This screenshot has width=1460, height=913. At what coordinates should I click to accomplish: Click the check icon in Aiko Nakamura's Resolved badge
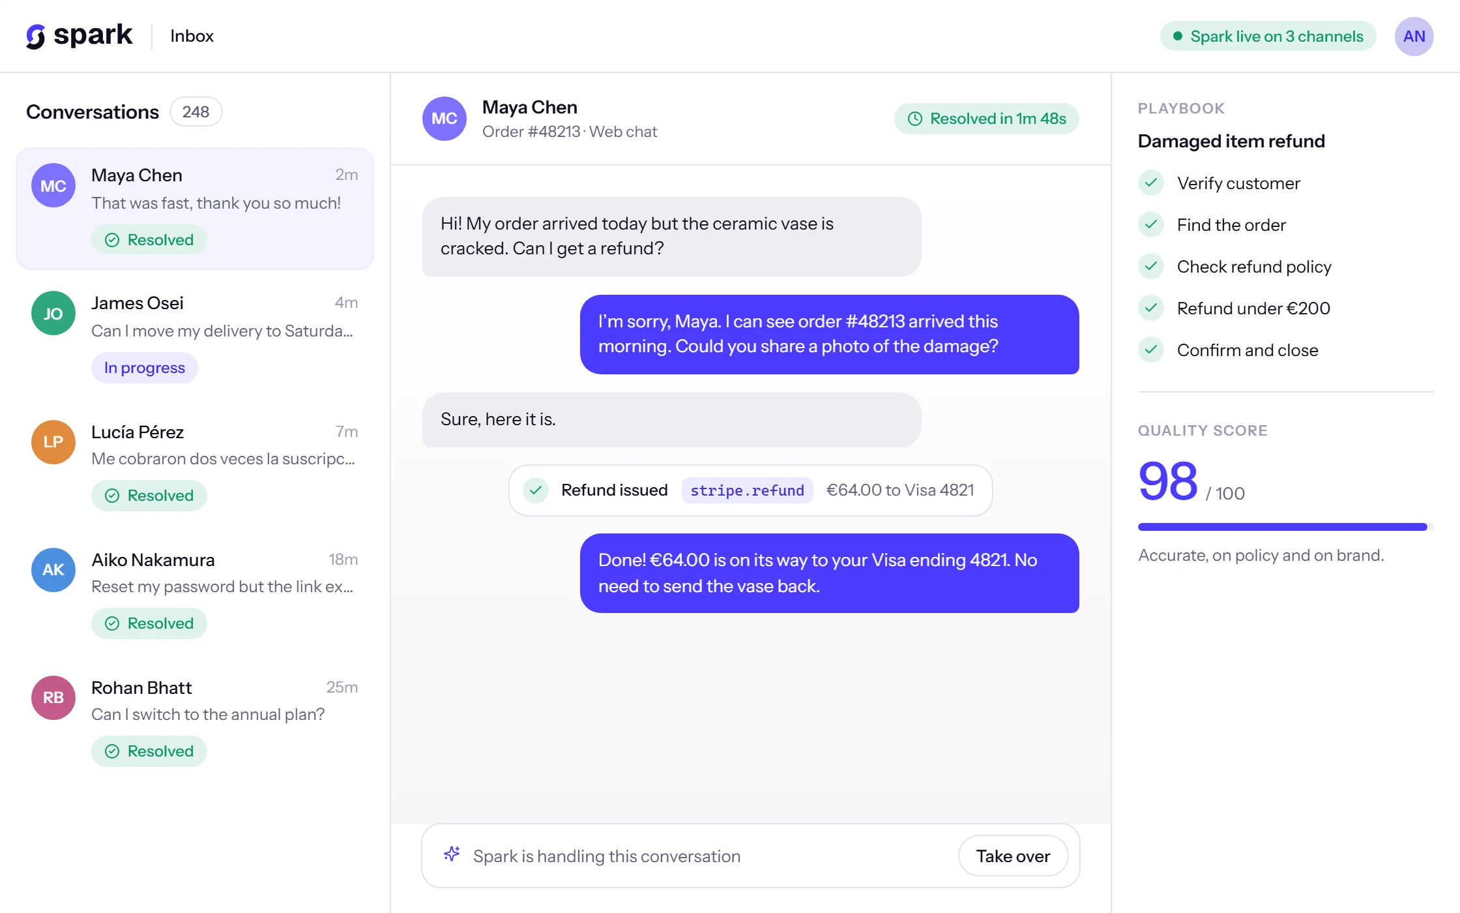click(x=112, y=623)
